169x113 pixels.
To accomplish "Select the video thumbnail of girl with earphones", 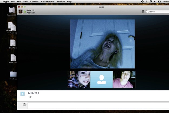I will [79, 79].
